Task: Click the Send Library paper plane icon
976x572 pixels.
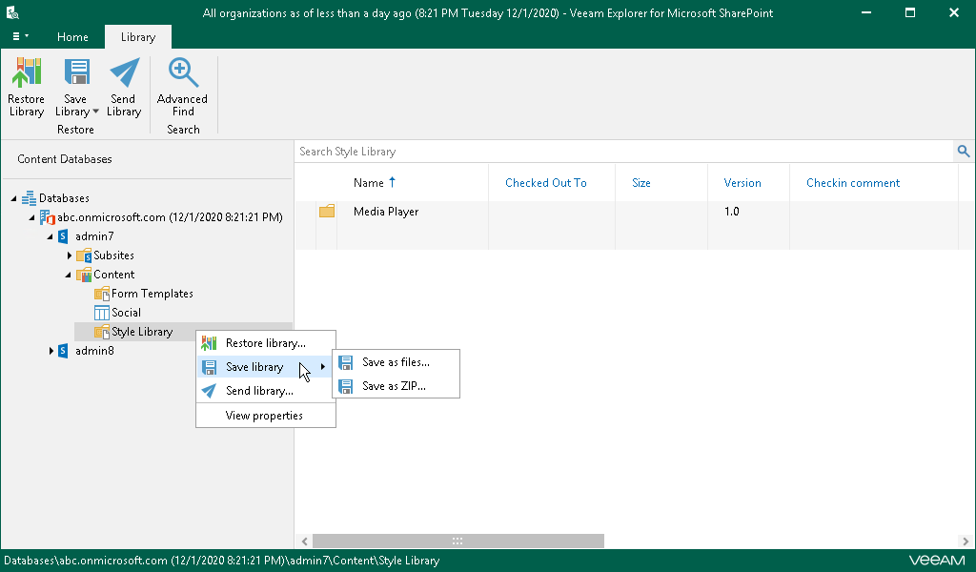Action: point(125,72)
